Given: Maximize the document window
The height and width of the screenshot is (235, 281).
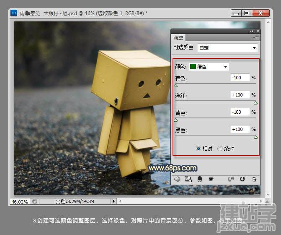Looking at the screenshot, I should pos(247,13).
